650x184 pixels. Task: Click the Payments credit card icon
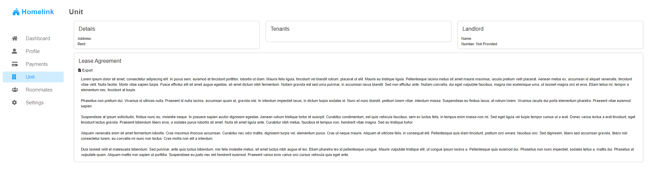15,64
